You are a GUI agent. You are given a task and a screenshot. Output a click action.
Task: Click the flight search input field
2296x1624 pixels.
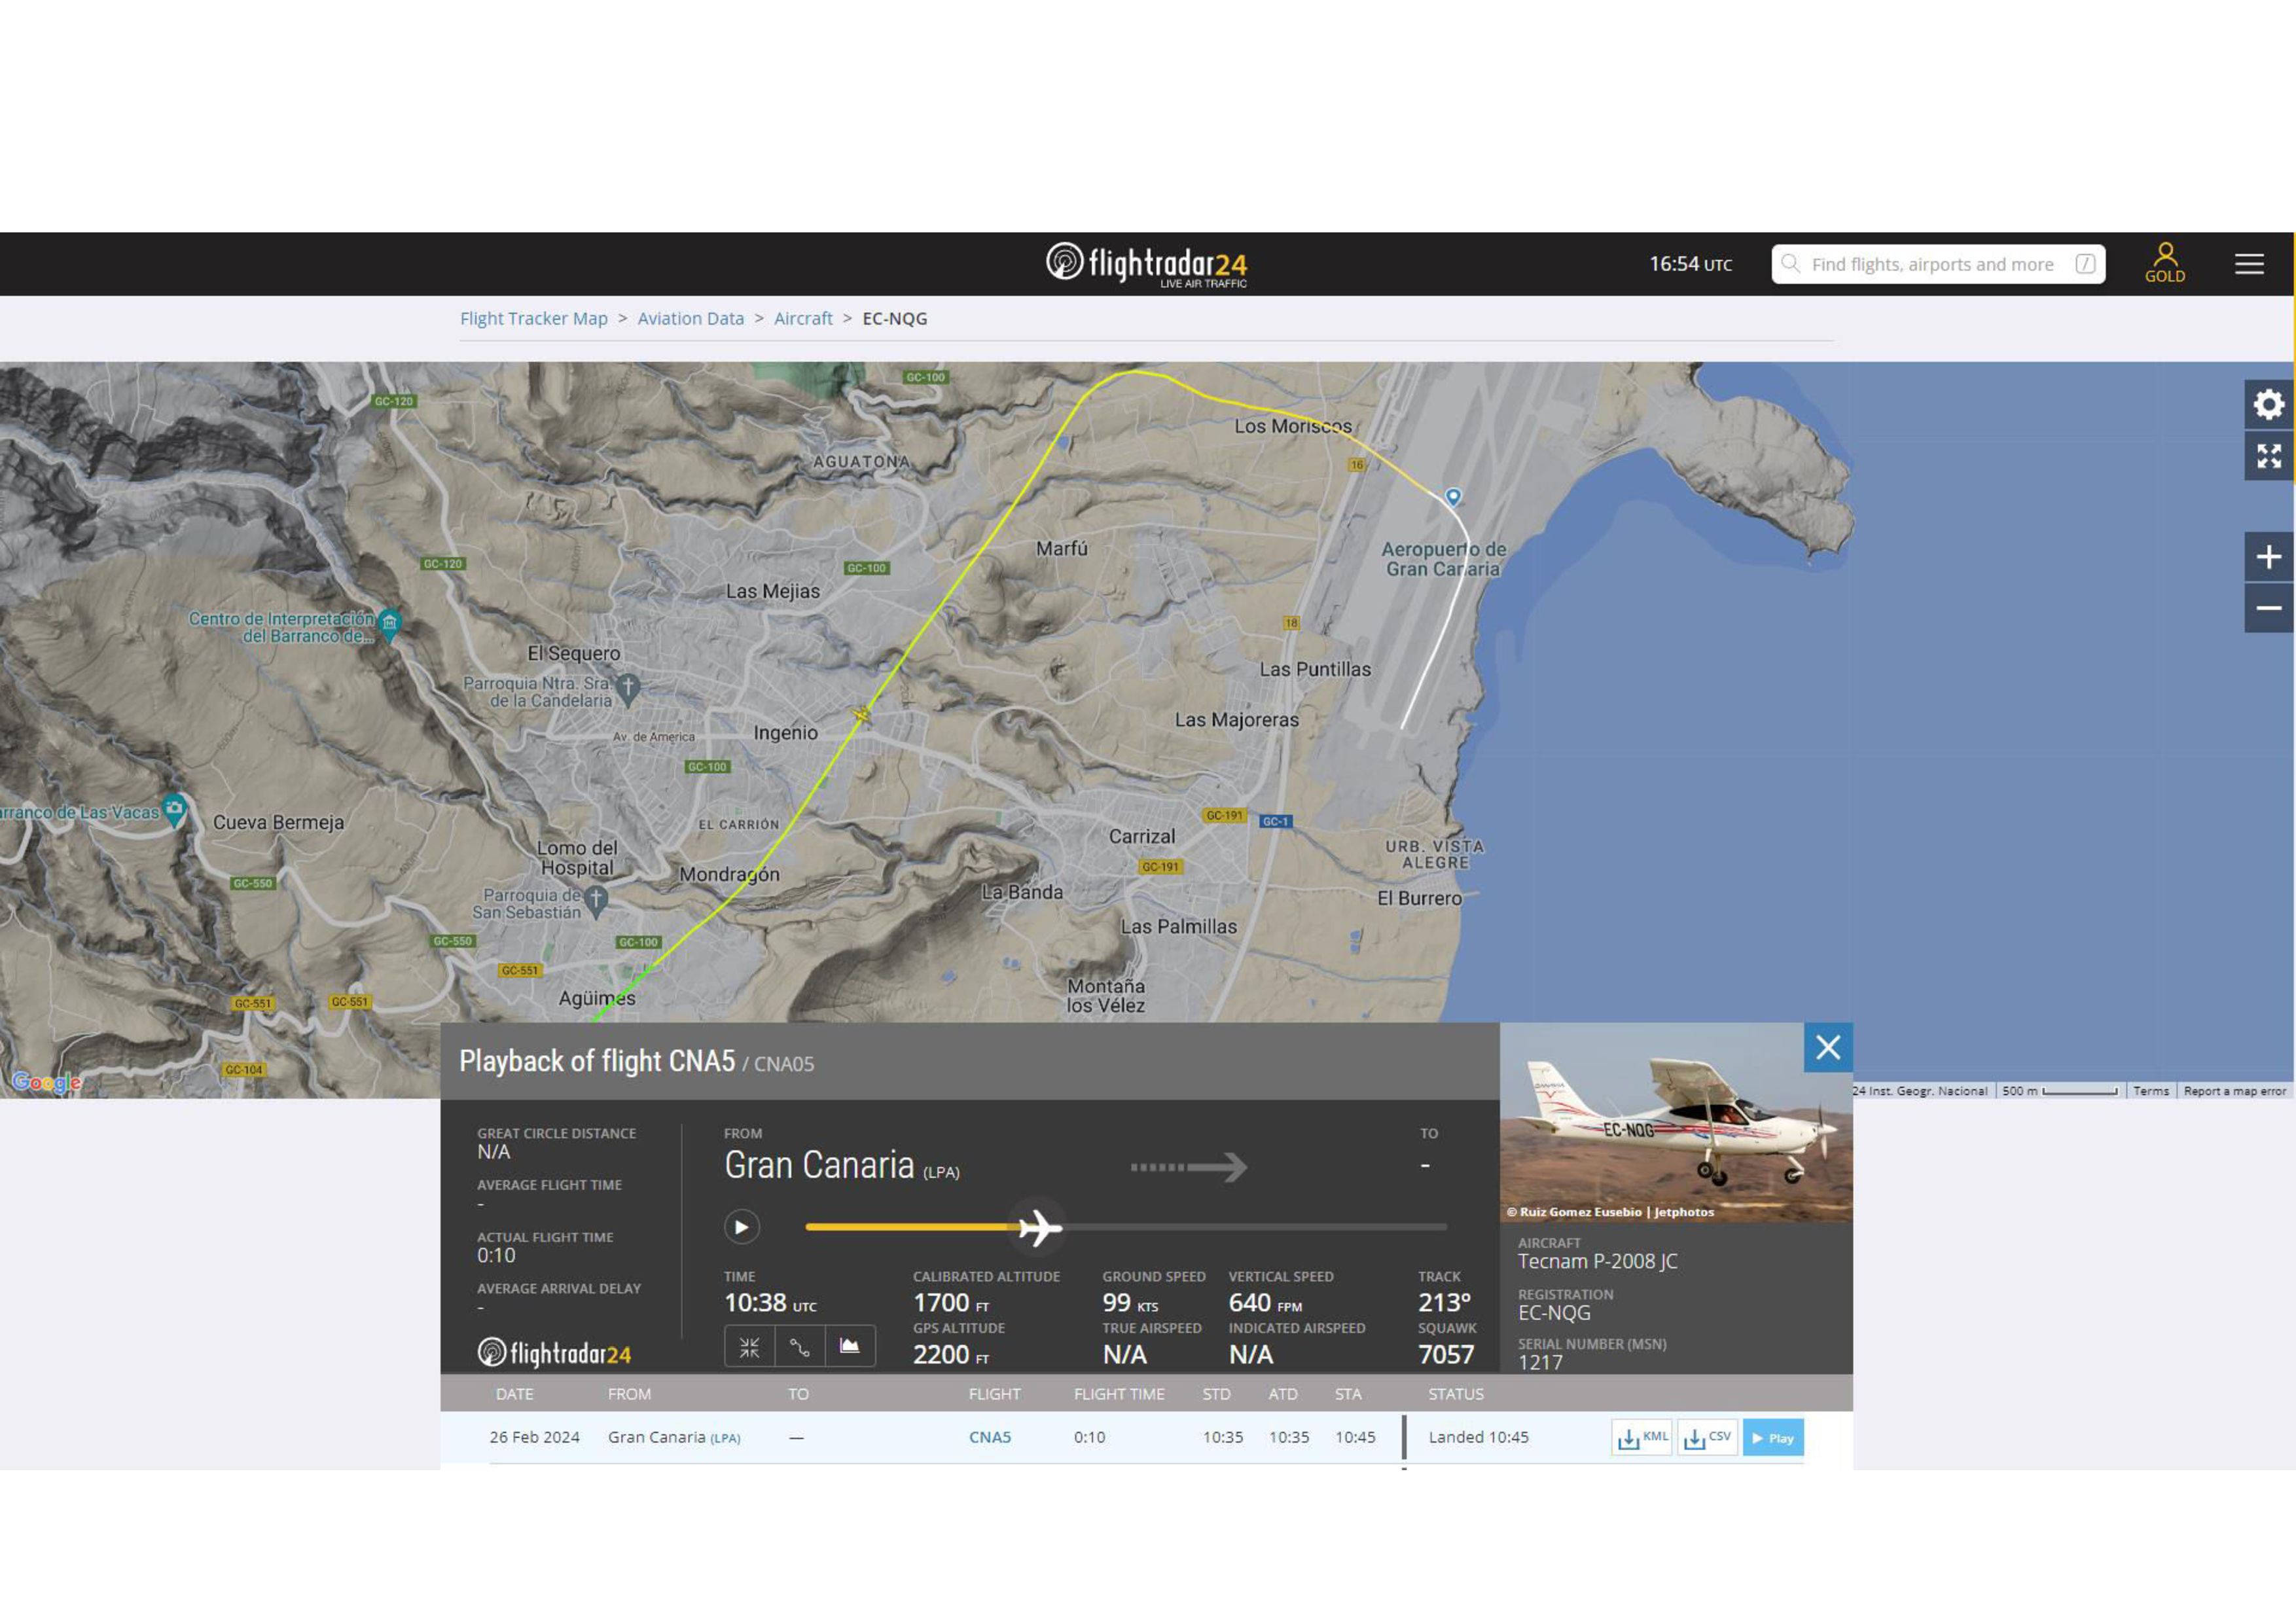(x=1930, y=264)
